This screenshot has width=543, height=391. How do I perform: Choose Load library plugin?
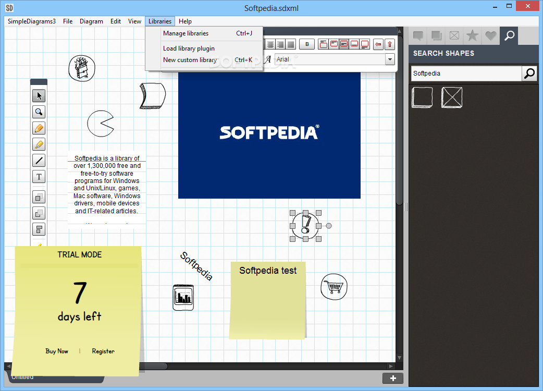coord(204,48)
